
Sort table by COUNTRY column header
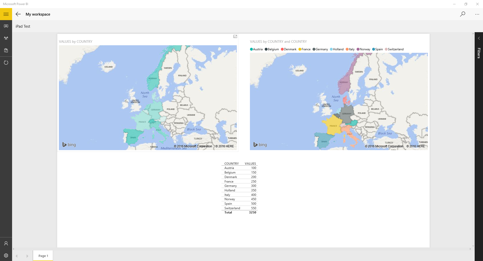[232, 163]
